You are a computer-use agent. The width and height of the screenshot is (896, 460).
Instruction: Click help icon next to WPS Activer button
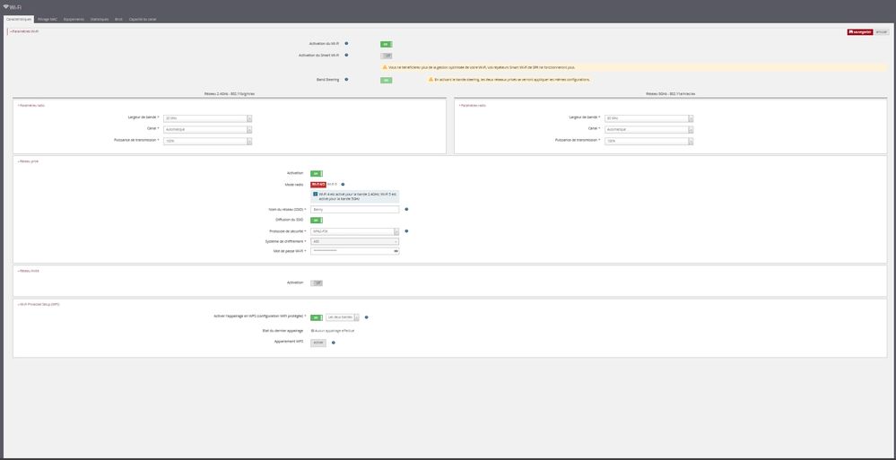[334, 342]
